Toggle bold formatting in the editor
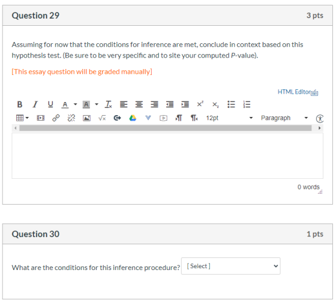Image resolution: width=336 pixels, height=303 pixels. tap(20, 104)
